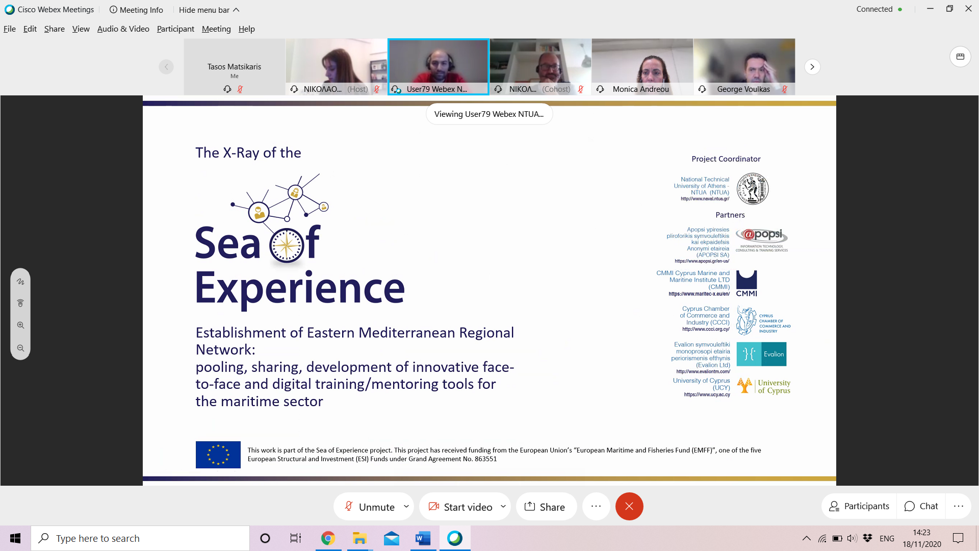Open the Meeting menu
979x551 pixels.
tap(216, 29)
